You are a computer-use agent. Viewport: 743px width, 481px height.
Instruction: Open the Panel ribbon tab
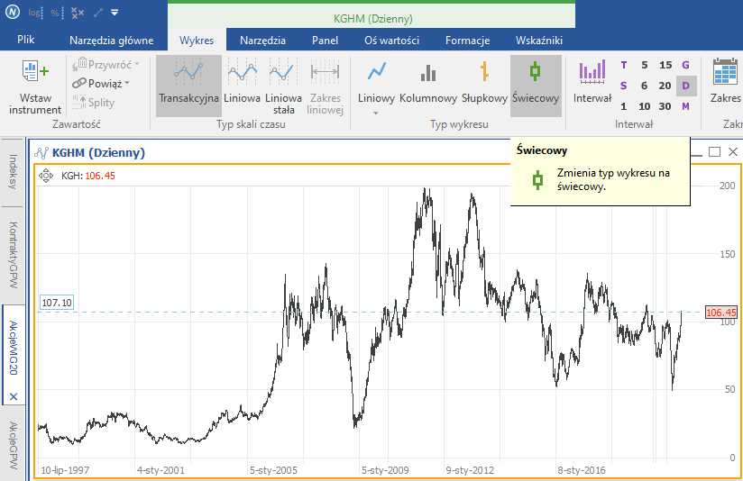325,41
